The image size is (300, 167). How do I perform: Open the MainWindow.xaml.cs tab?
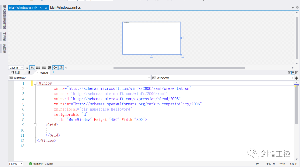65,7
